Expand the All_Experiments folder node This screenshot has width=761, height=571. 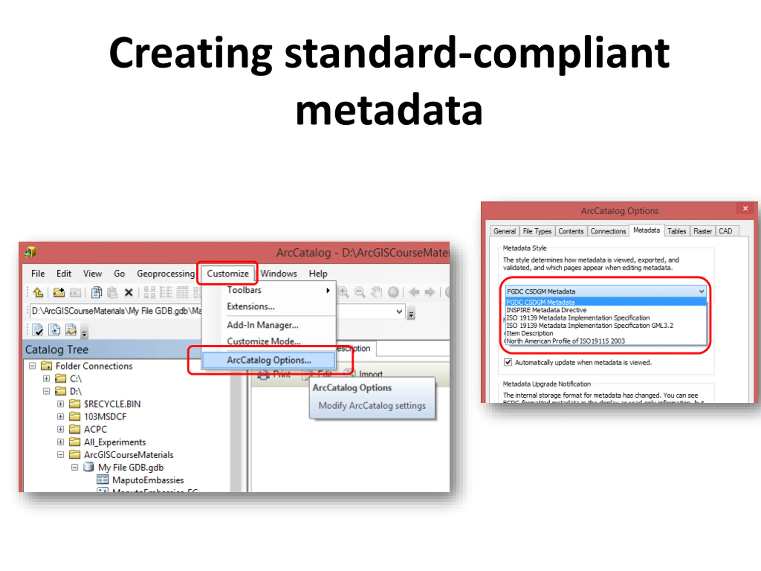pyautogui.click(x=61, y=442)
